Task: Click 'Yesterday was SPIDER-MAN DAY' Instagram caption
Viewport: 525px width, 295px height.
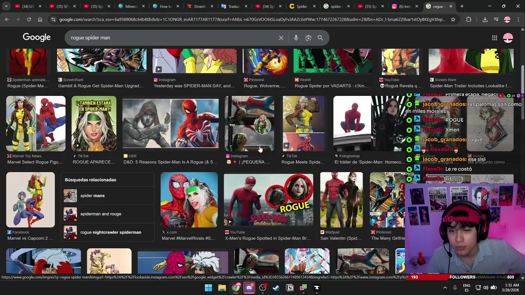Action: pos(194,86)
